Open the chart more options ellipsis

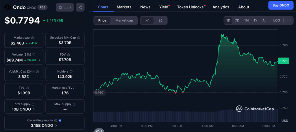coord(289,20)
